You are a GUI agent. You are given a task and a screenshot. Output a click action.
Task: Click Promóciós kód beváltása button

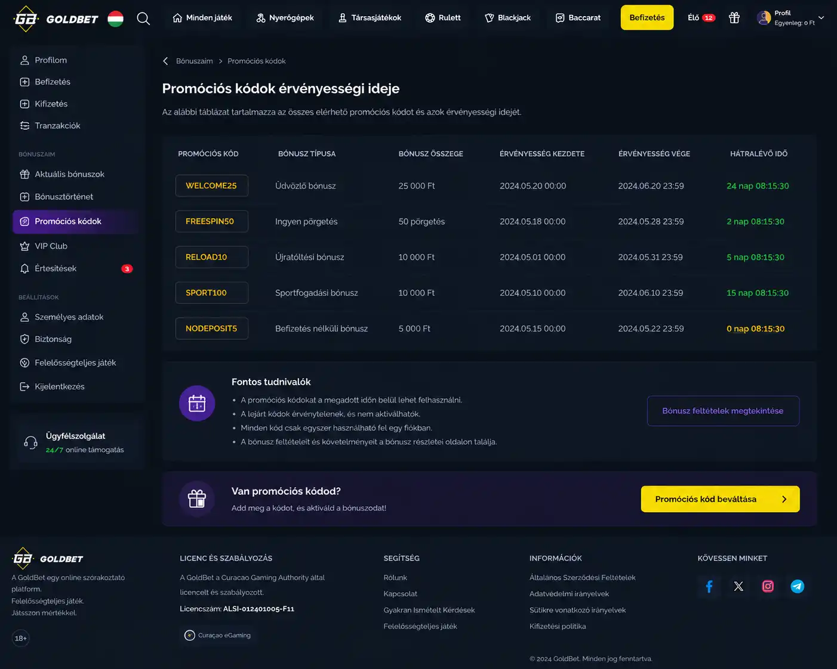coord(720,499)
